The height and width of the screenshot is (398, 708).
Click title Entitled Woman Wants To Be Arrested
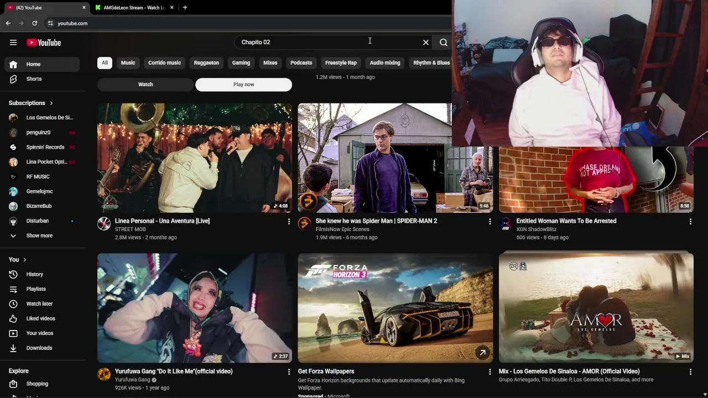[x=566, y=221]
